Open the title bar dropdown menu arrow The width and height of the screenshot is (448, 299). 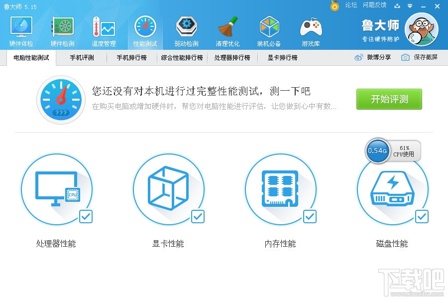coord(410,6)
